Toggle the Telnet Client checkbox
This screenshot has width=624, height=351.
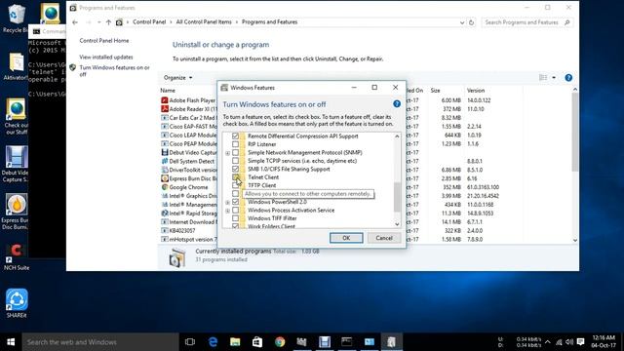tap(236, 177)
